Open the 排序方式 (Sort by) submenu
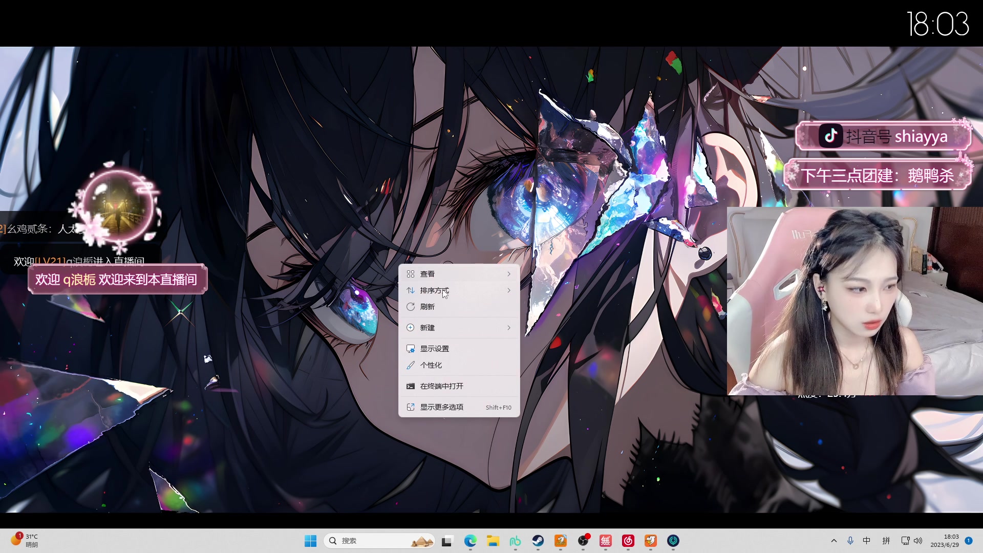 coord(459,290)
